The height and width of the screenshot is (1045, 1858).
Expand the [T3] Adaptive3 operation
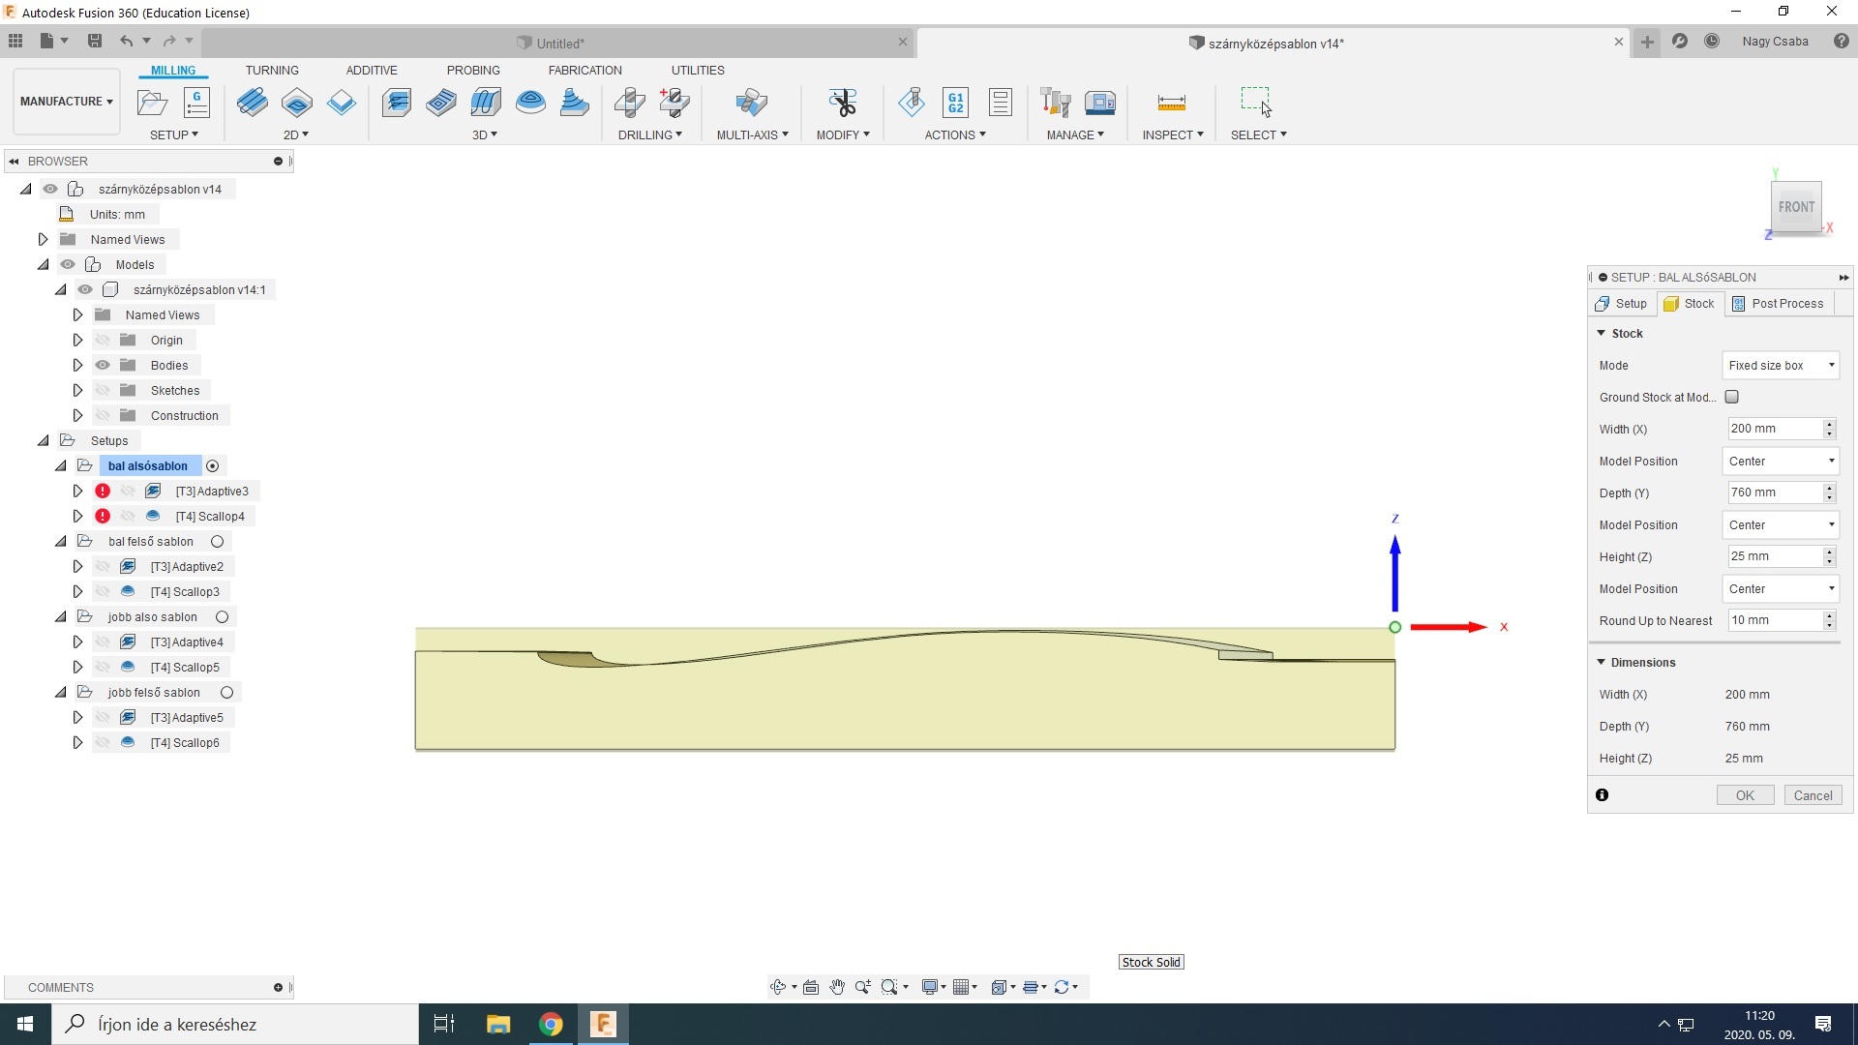coord(77,491)
